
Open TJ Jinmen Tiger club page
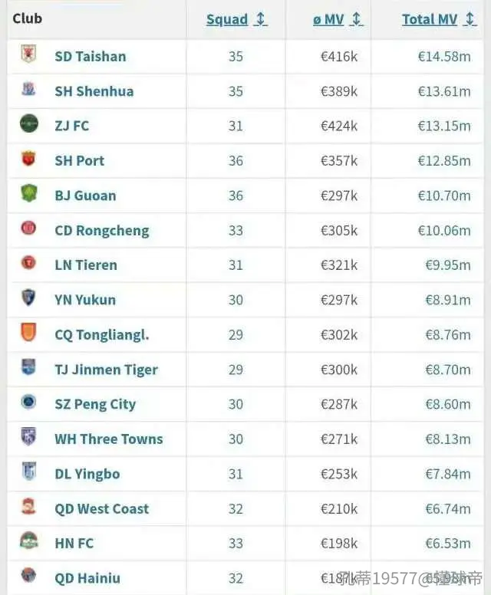107,370
